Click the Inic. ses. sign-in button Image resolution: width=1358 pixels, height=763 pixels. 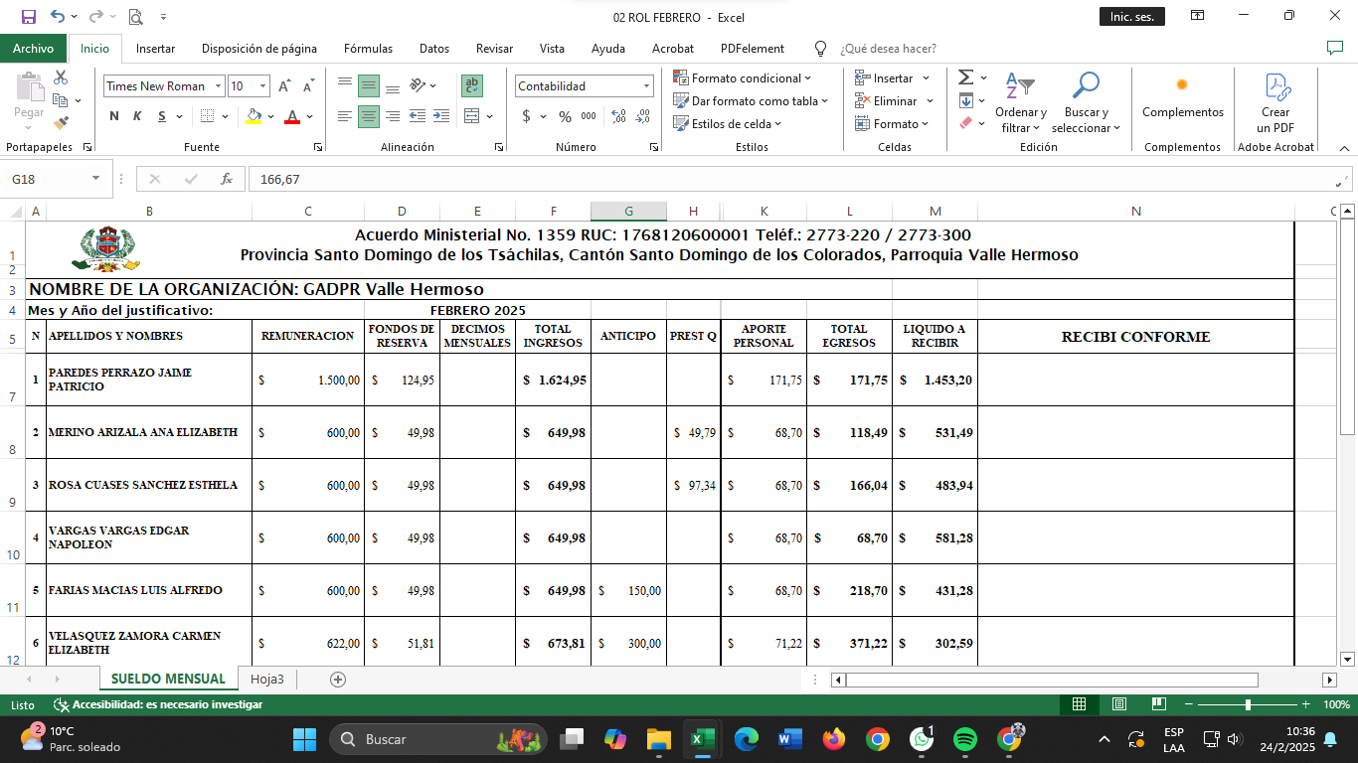click(1131, 17)
